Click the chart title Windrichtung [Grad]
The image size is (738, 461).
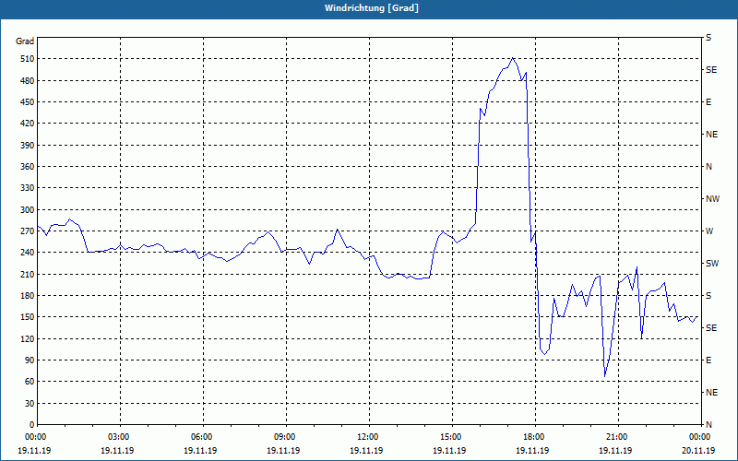click(x=372, y=8)
